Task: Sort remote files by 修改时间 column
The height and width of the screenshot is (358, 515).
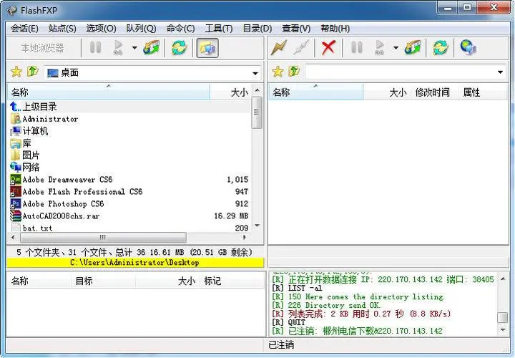Action: pos(434,92)
